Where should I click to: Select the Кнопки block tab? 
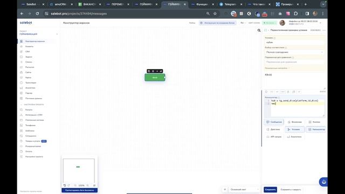314,122
